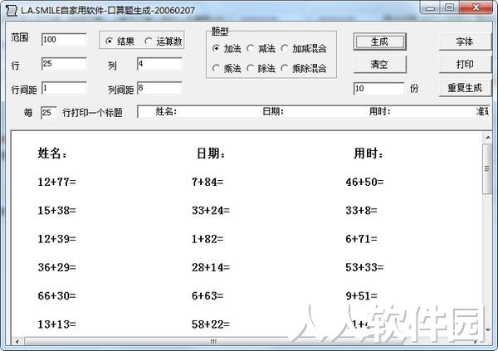Image resolution: width=498 pixels, height=351 pixels.
Task: Click the vertical scrollbar thumb
Action: [487, 169]
